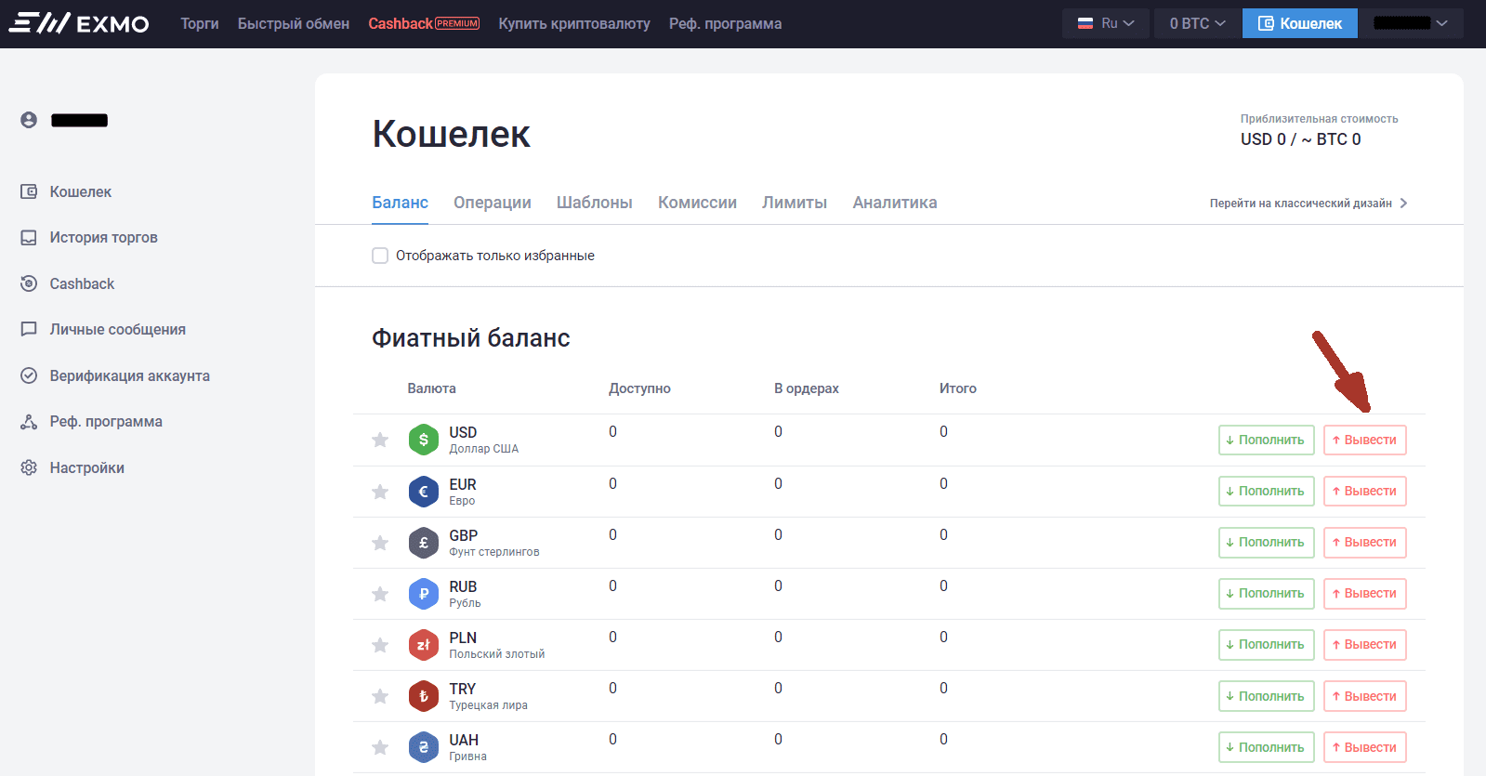Mark PLN as favorite with star
The image size is (1486, 776).
click(x=380, y=645)
